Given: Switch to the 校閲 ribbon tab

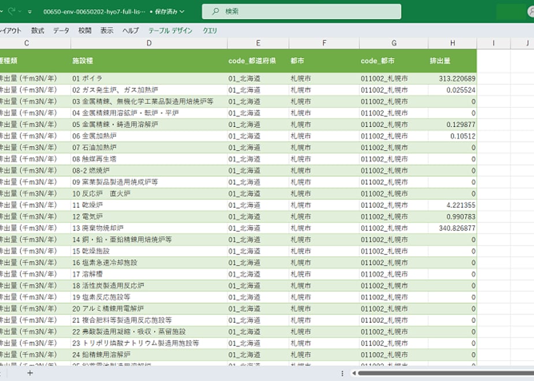Looking at the screenshot, I should click(x=85, y=31).
